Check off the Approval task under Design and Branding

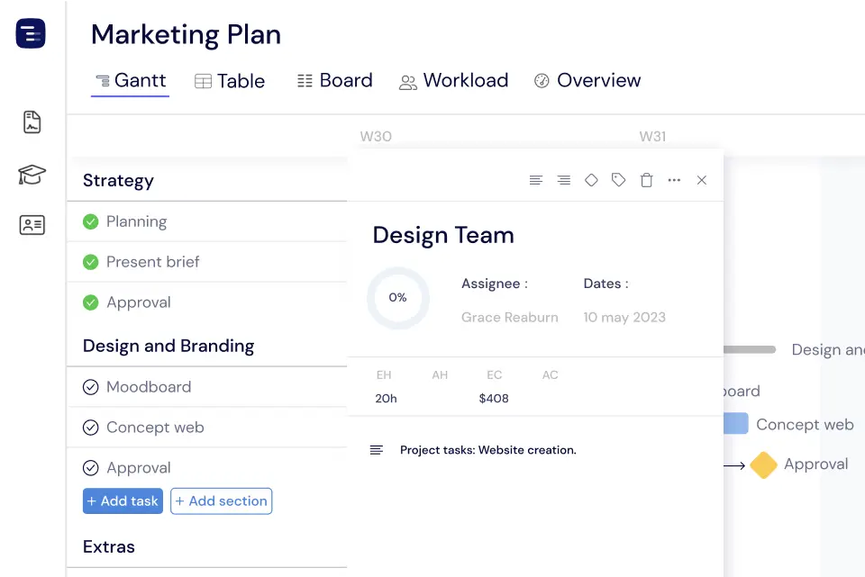click(x=90, y=467)
